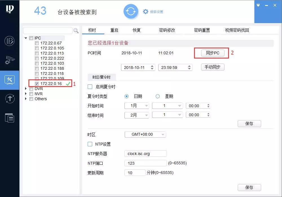The height and width of the screenshot is (197, 282).
Task: Click the magnifier search icon
Action: (76, 31)
